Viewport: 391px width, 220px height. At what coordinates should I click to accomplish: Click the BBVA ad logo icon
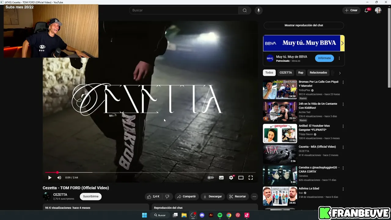point(270,58)
